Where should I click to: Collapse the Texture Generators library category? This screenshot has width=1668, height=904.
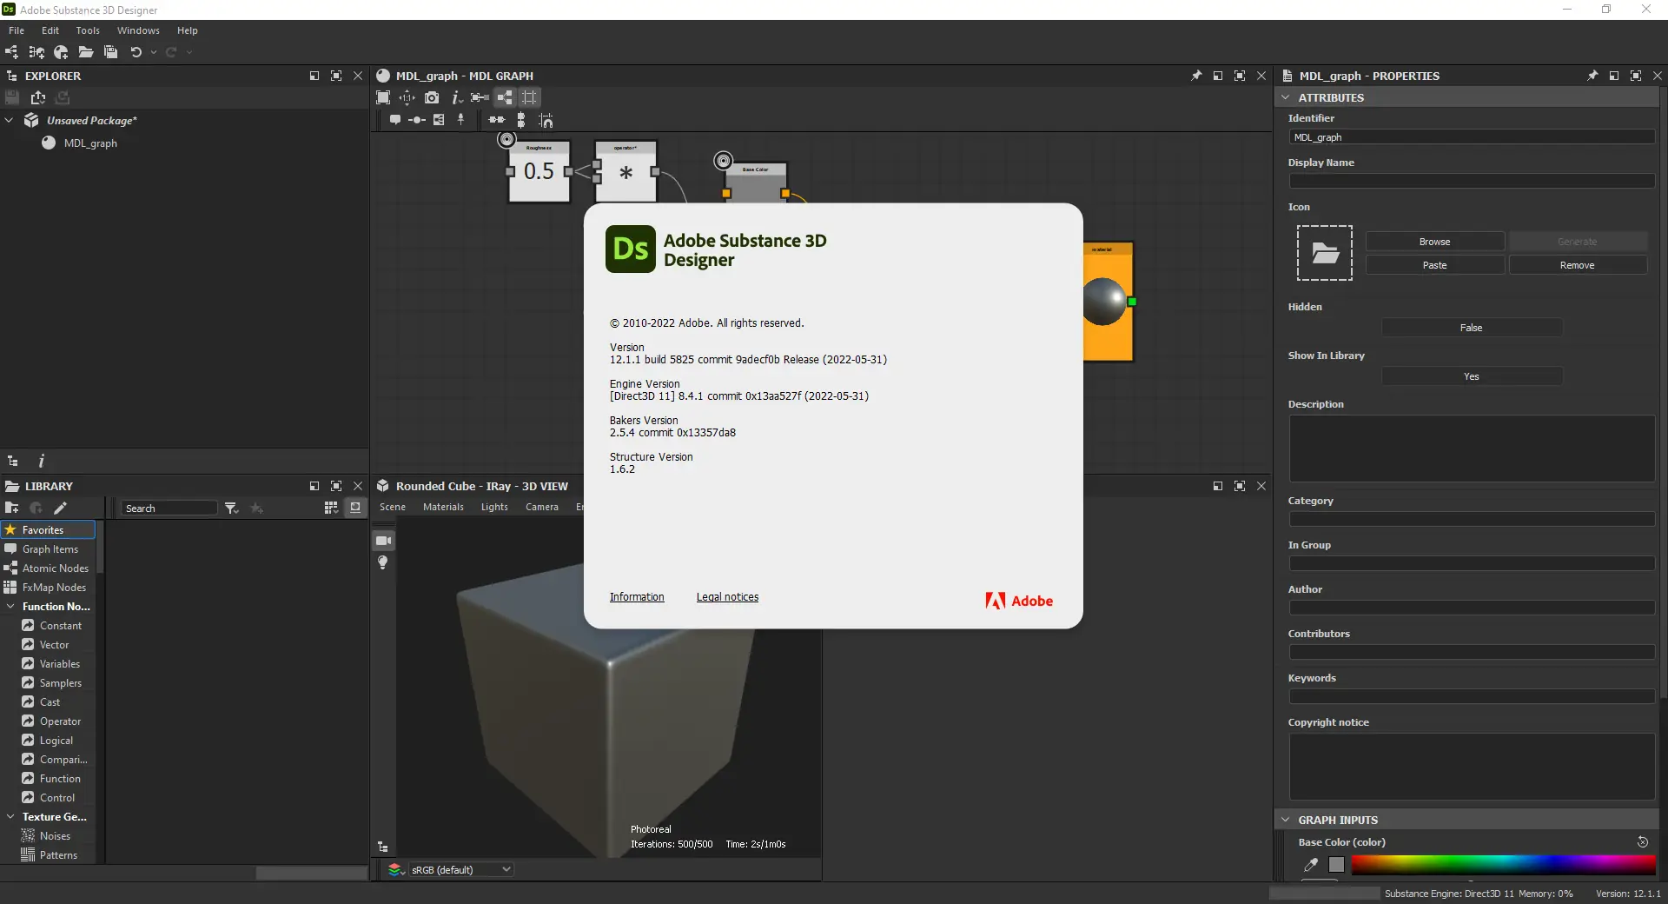(x=10, y=817)
